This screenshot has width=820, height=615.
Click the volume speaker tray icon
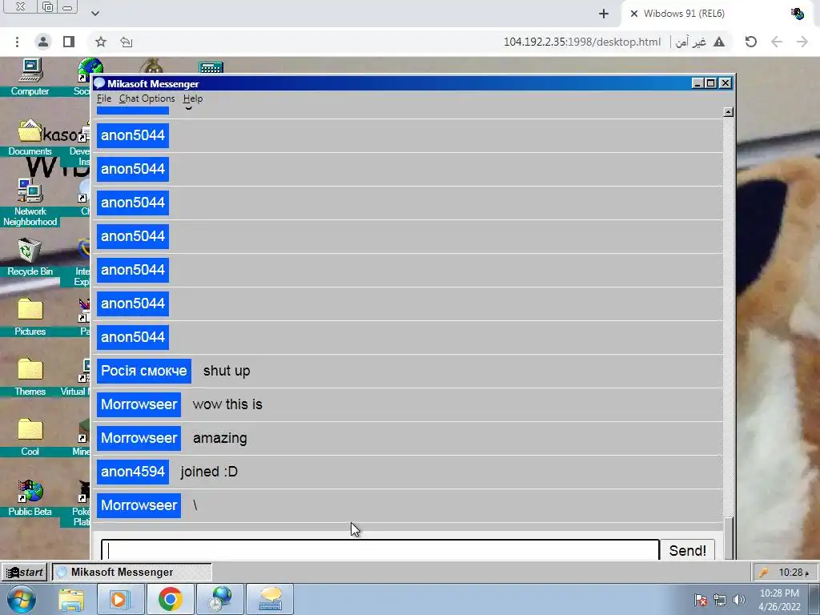739,600
